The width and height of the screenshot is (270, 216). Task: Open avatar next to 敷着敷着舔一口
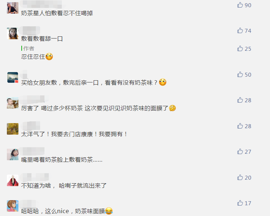coord(13,33)
